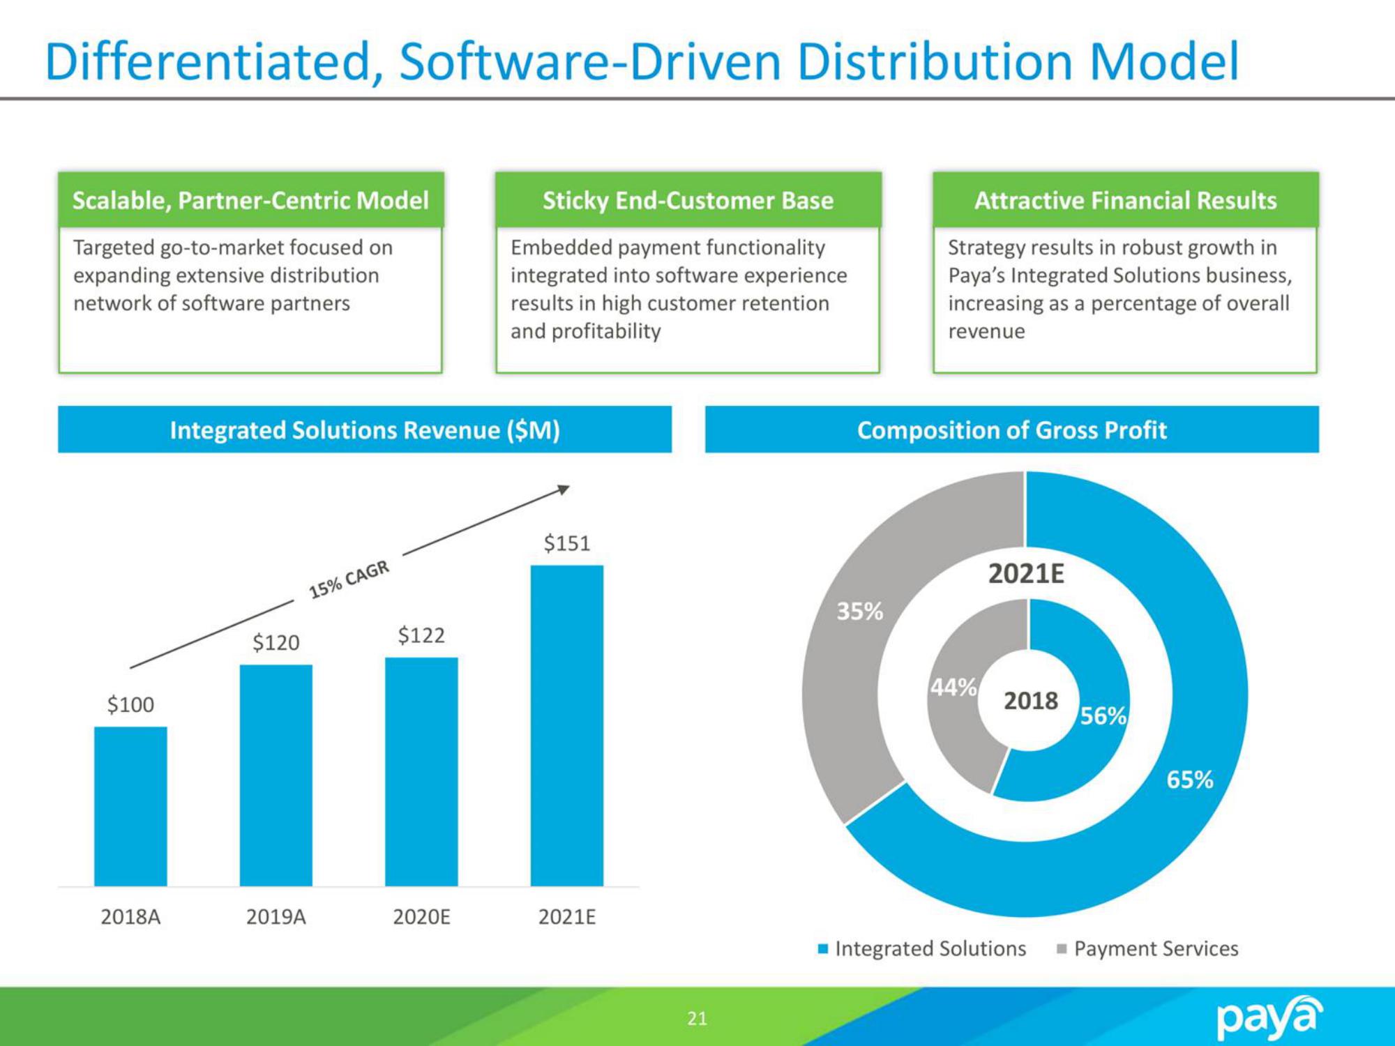Click the '2021E' axis label under bars
The height and width of the screenshot is (1046, 1395).
[x=567, y=916]
